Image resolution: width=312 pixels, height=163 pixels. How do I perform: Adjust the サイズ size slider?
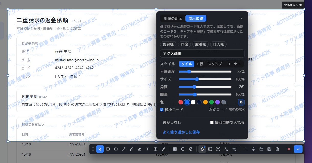pos(205,79)
